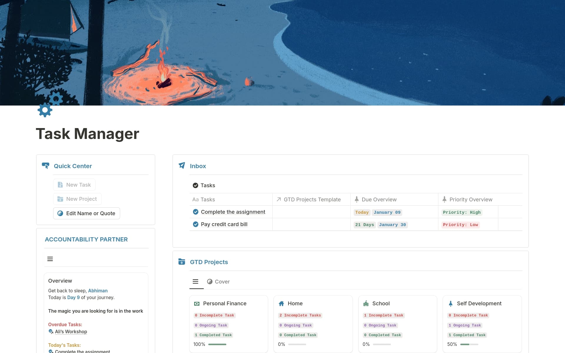Click the Edit Name or Quote button

click(x=86, y=213)
